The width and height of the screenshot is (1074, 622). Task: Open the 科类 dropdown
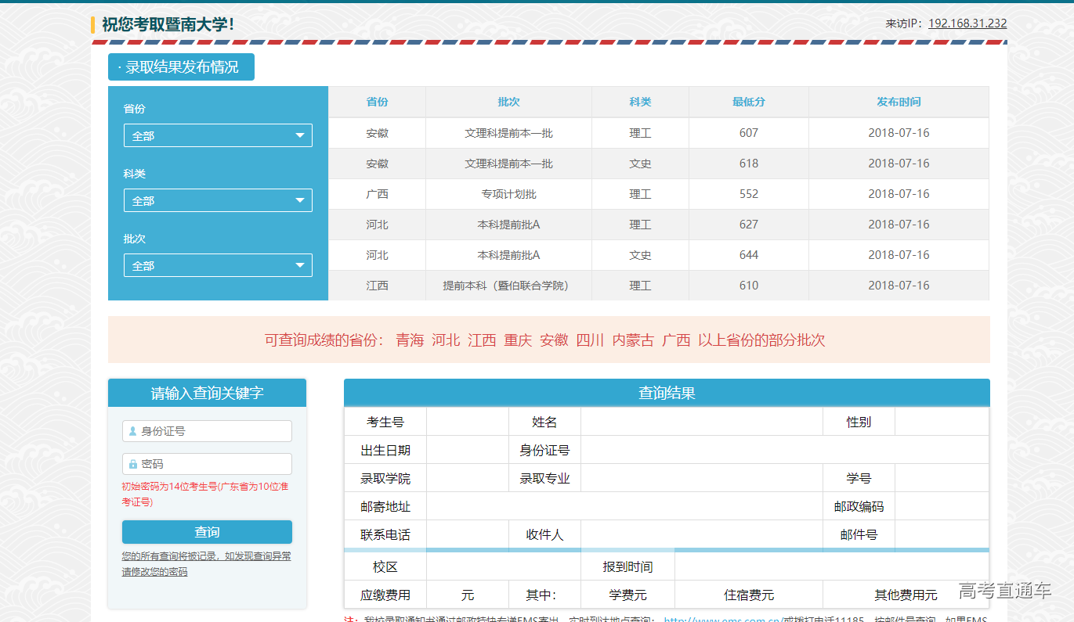pyautogui.click(x=217, y=200)
